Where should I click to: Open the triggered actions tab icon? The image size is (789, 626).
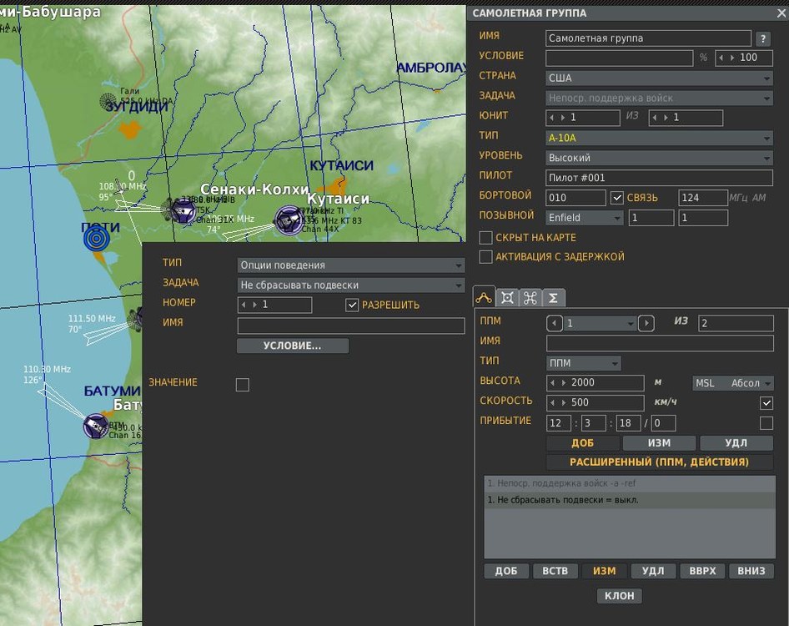pyautogui.click(x=530, y=297)
